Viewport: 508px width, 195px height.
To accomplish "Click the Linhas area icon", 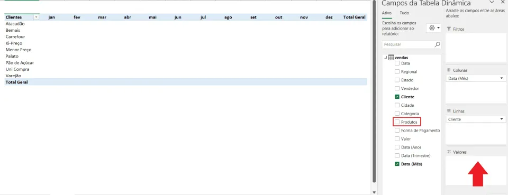I will coord(449,111).
